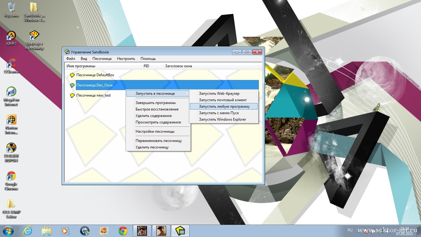The height and width of the screenshot is (237, 421).
Task: Open the Песочница menu
Action: tap(102, 59)
